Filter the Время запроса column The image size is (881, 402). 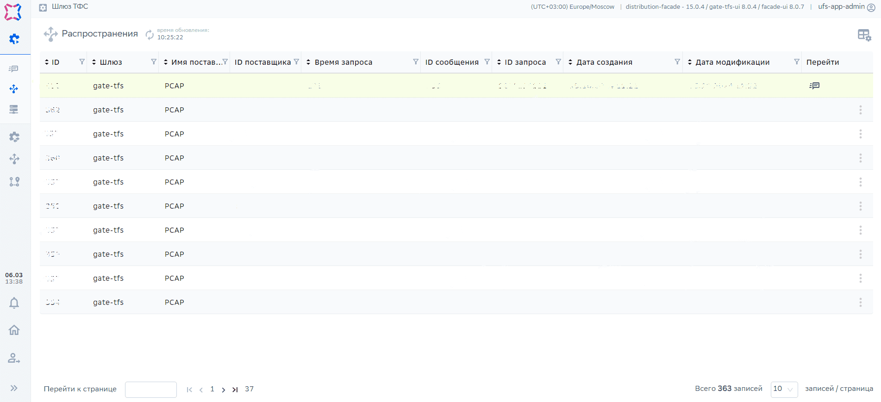point(415,62)
